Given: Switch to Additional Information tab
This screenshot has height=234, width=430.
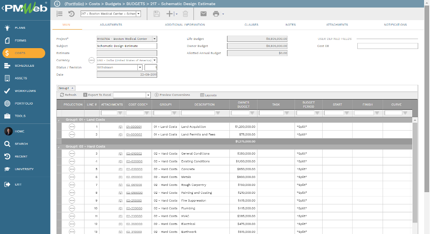Looking at the screenshot, I should coord(185,24).
